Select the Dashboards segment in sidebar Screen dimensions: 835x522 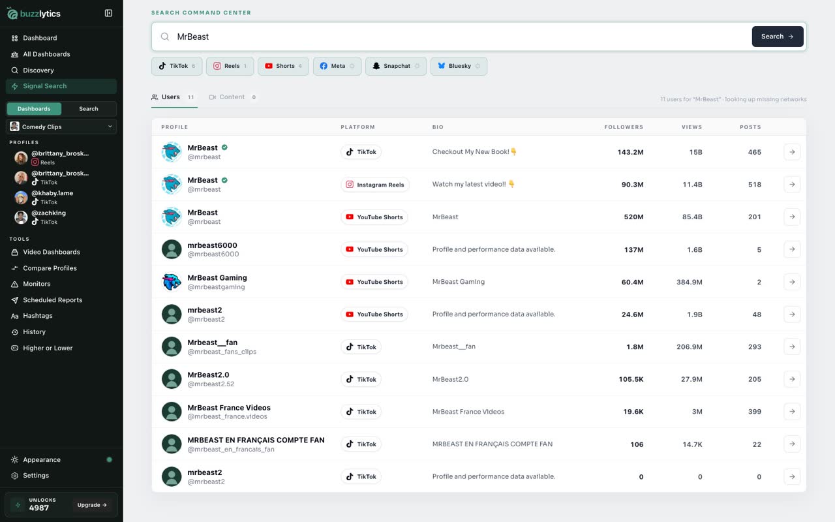pos(34,109)
